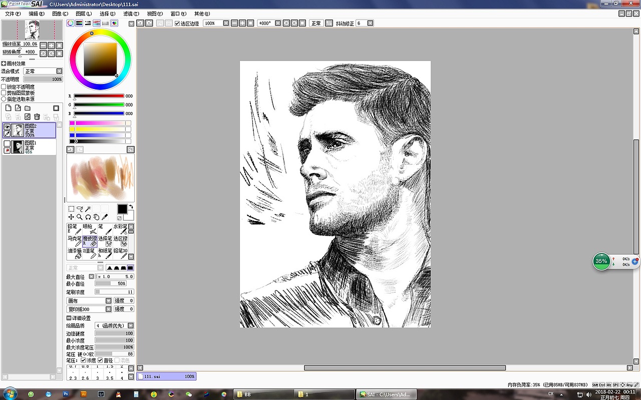Adjust the layer 不透明度 opacity slider
This screenshot has width=641, height=400.
43,79
